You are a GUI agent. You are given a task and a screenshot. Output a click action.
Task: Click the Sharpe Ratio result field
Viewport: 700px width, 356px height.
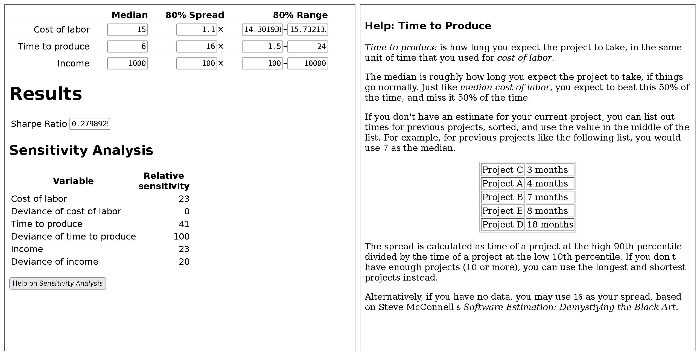pyautogui.click(x=90, y=124)
